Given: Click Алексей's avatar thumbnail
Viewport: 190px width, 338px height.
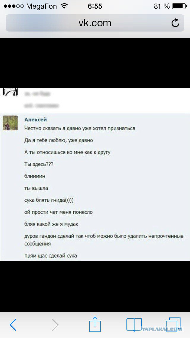Looking at the screenshot, I should click(10, 123).
